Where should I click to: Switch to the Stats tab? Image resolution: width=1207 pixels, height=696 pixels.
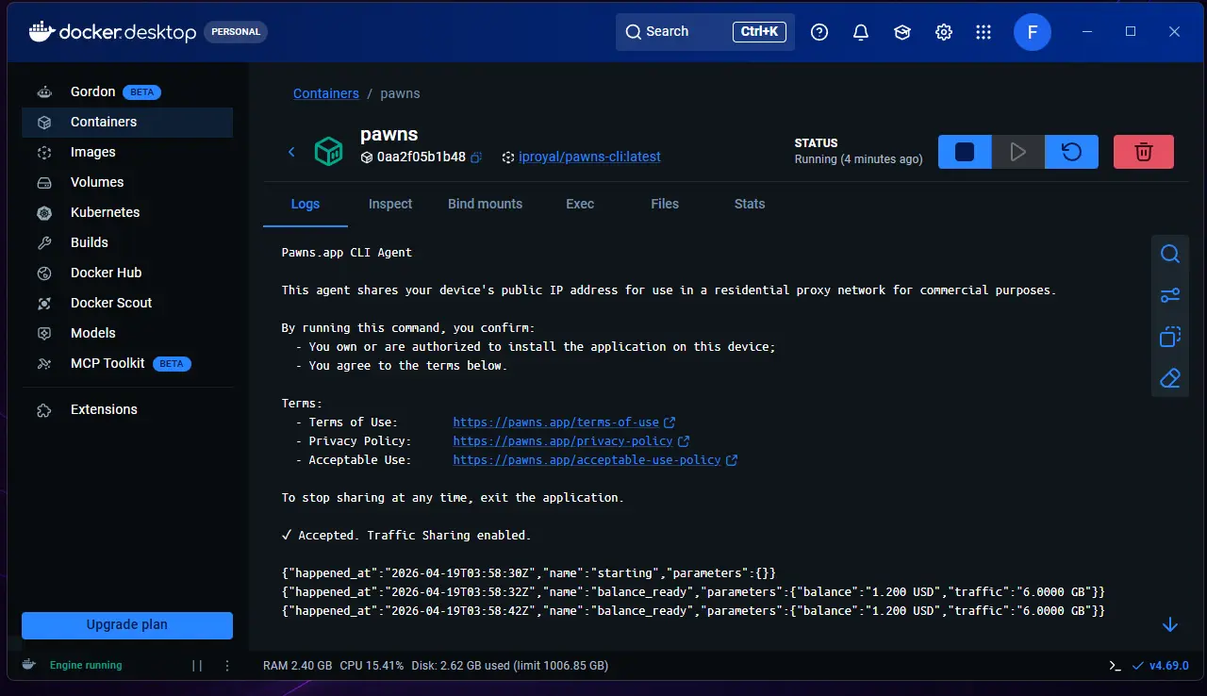point(750,204)
